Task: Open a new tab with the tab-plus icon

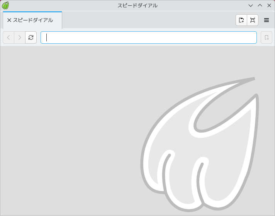Action: [241, 20]
